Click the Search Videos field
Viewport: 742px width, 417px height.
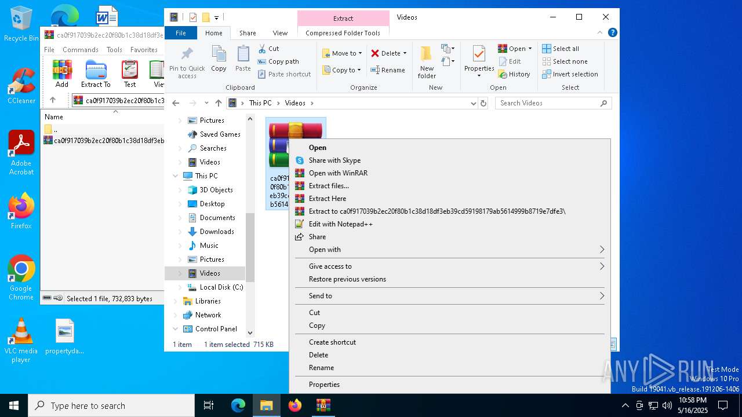[553, 103]
